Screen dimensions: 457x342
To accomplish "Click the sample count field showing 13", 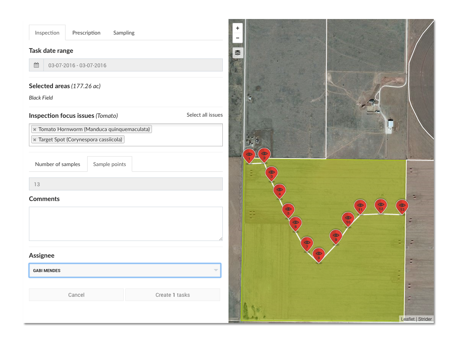I will [126, 184].
